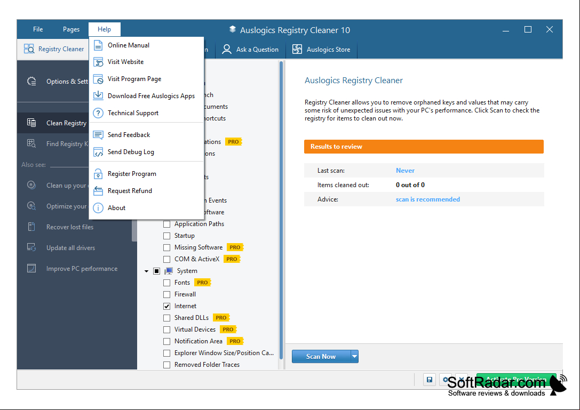Click the Visit Program Page icon
The image size is (580, 410).
click(x=98, y=79)
